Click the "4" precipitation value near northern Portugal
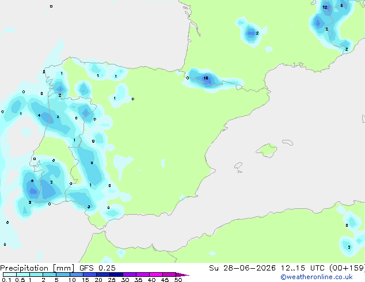Screen dimensions: 365x282 tap(39, 116)
